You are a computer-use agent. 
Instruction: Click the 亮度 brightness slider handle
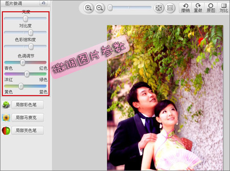click(x=25, y=19)
